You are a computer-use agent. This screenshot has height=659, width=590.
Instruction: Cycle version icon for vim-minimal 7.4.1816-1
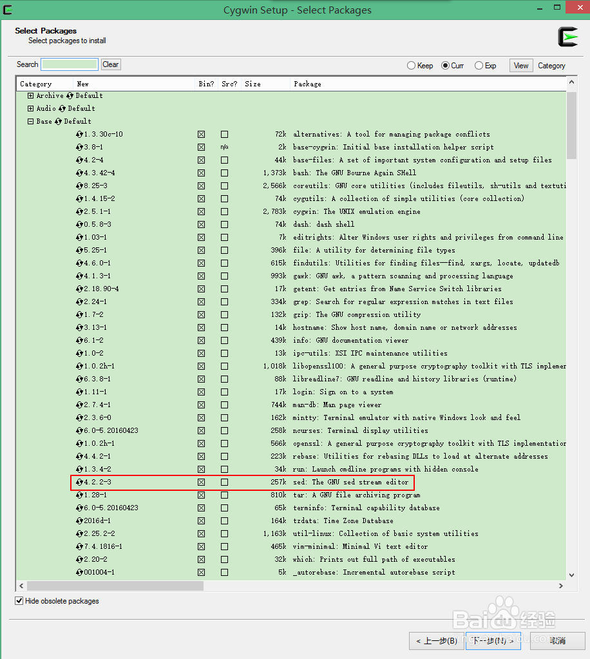click(79, 546)
